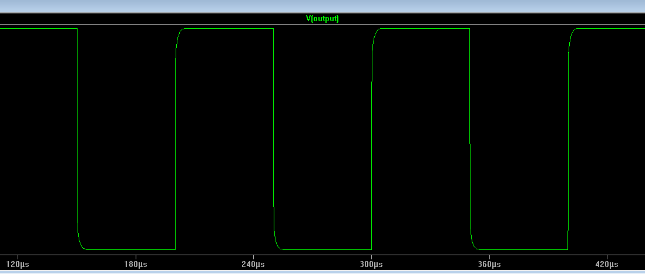Click the 360µs time axis label

[489, 264]
